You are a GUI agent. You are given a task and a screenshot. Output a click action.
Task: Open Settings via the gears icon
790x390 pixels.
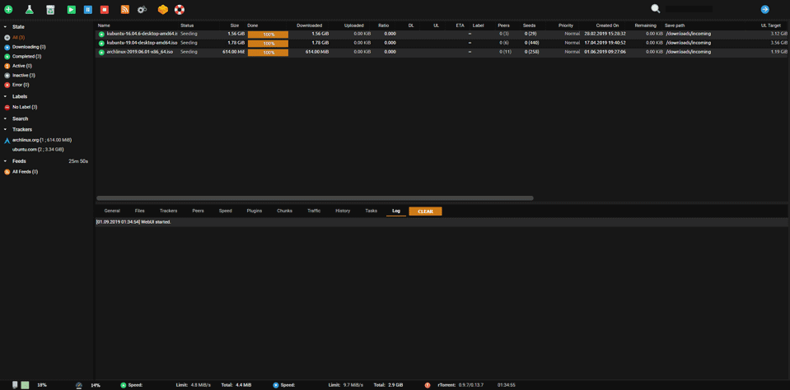142,10
